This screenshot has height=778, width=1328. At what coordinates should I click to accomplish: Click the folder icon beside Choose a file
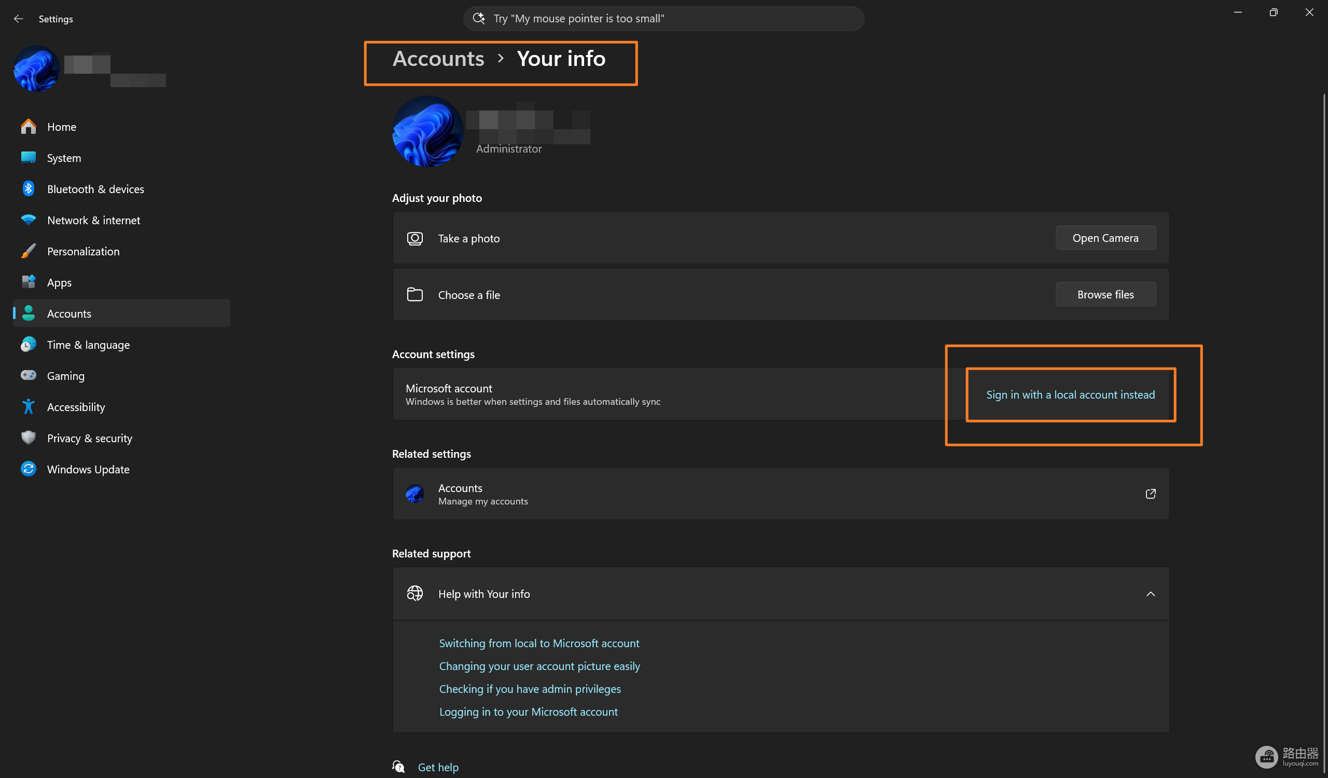click(x=414, y=294)
